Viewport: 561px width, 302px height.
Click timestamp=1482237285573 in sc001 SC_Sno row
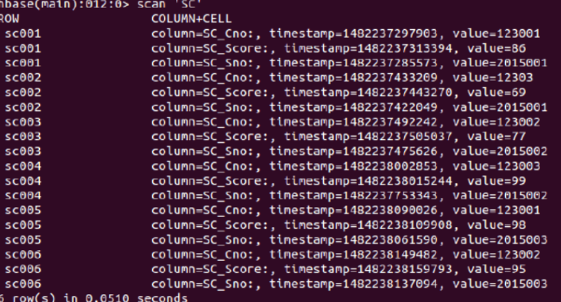pyautogui.click(x=353, y=63)
